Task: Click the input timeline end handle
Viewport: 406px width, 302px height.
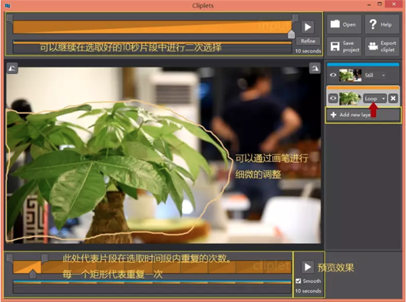Action: coord(292,32)
